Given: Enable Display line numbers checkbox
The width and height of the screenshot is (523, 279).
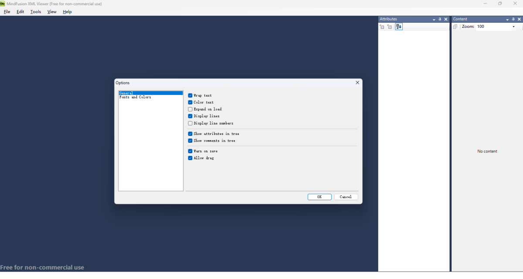Looking at the screenshot, I should [x=190, y=123].
